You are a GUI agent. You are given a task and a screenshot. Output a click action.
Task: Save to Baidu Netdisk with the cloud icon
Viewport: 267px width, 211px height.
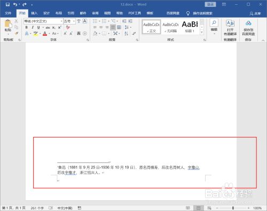248,23
